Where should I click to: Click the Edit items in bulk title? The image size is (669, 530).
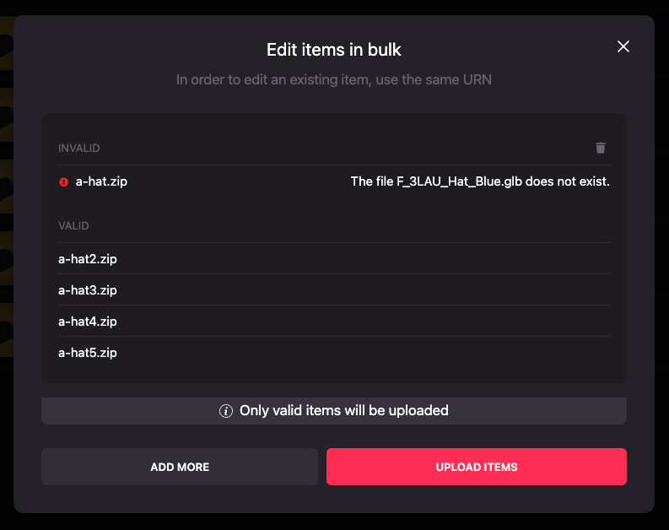tap(334, 50)
